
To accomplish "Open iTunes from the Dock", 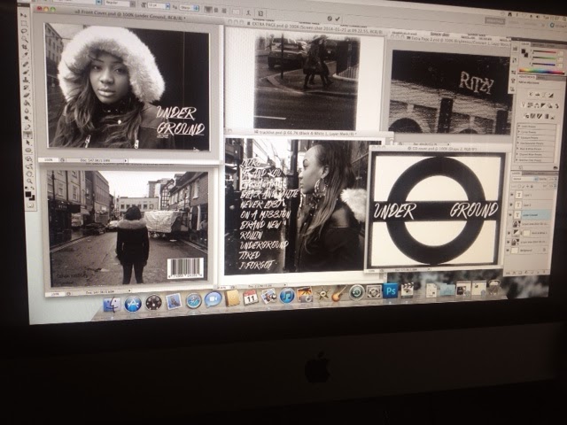I will pyautogui.click(x=287, y=295).
